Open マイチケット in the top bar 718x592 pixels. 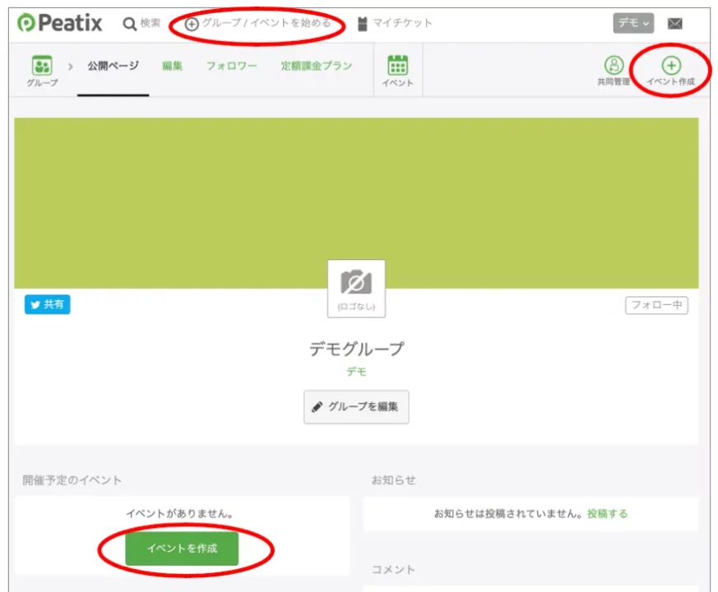[395, 23]
